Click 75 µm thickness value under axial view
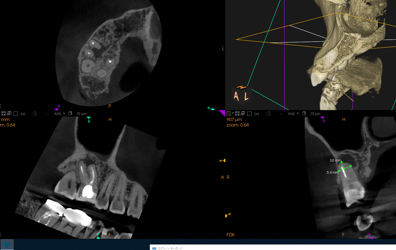 coord(81,114)
